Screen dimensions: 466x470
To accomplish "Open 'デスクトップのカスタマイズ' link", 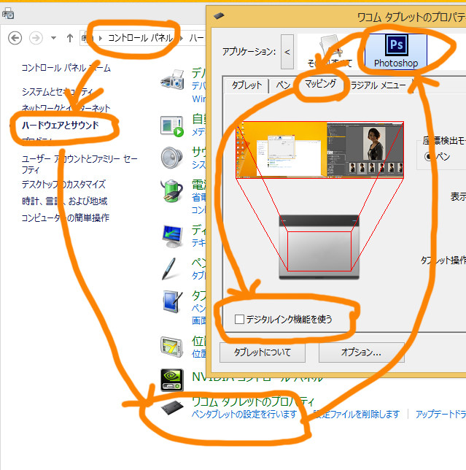I will click(63, 184).
